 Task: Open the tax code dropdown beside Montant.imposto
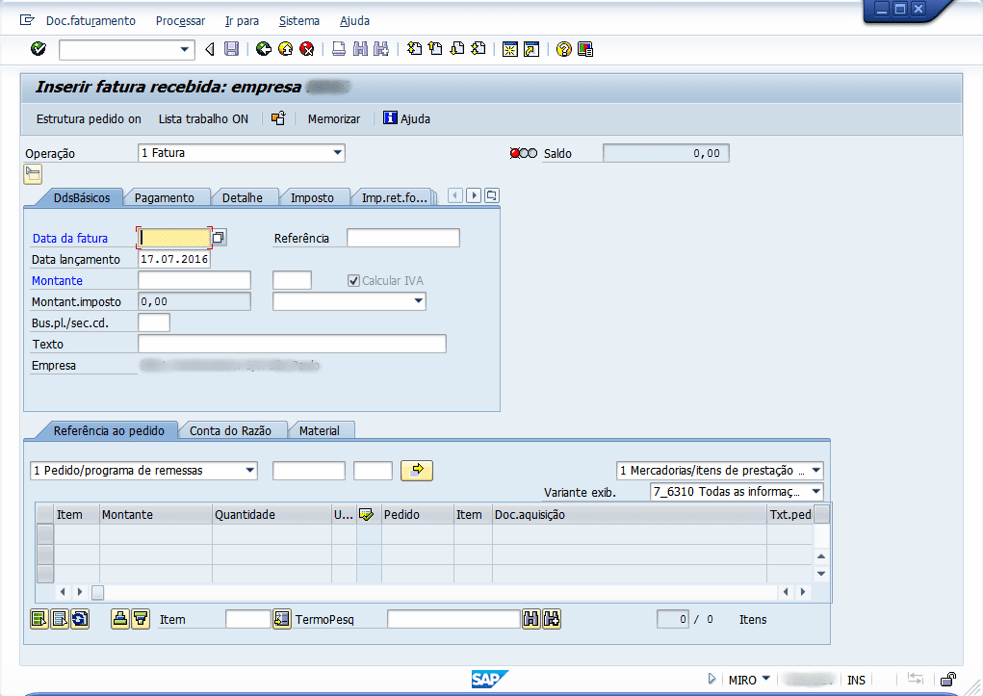tap(418, 301)
